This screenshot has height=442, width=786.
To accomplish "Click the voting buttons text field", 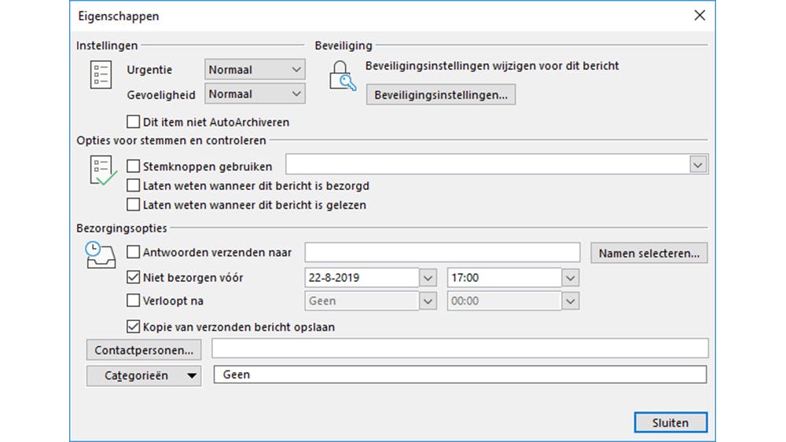I will [x=487, y=164].
